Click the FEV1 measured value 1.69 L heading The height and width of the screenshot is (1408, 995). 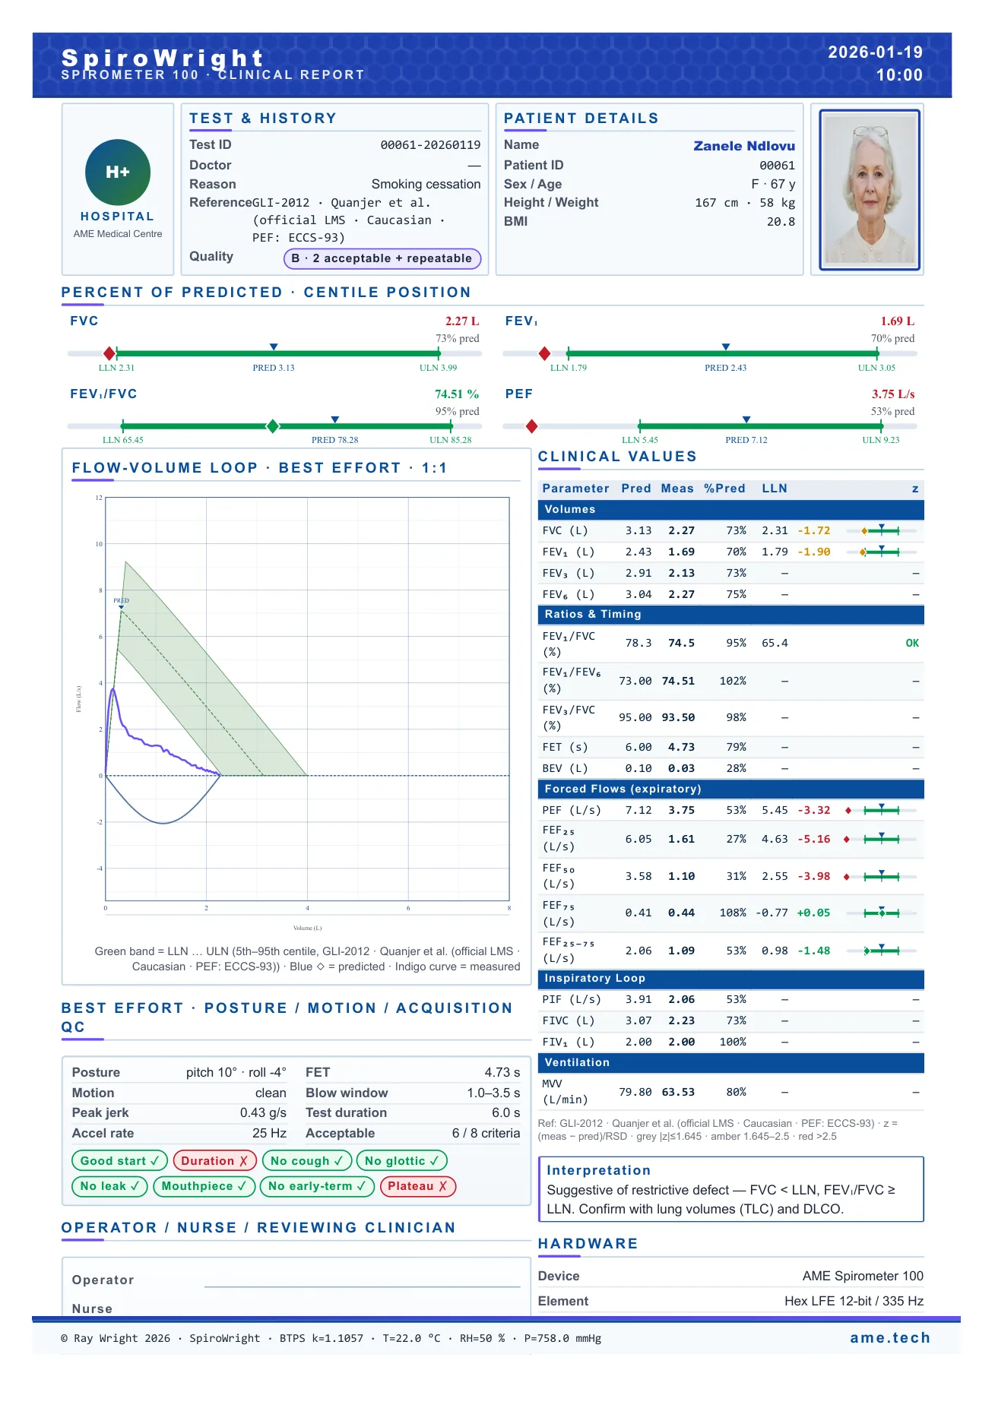tap(898, 321)
